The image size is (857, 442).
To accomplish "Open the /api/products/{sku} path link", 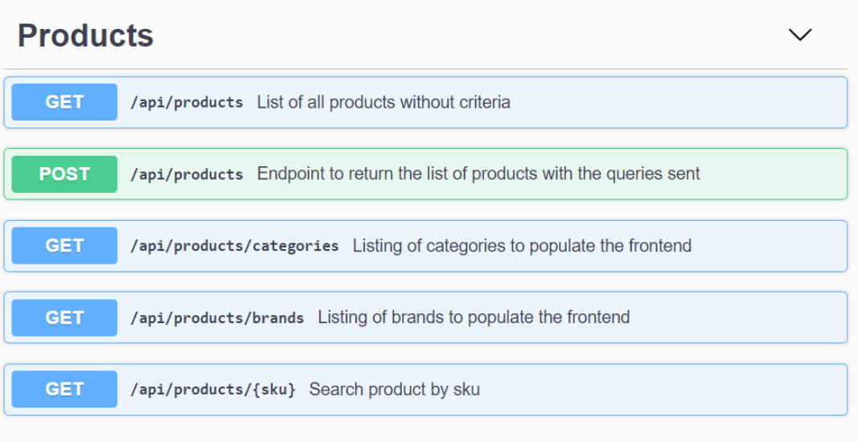I will 213,390.
